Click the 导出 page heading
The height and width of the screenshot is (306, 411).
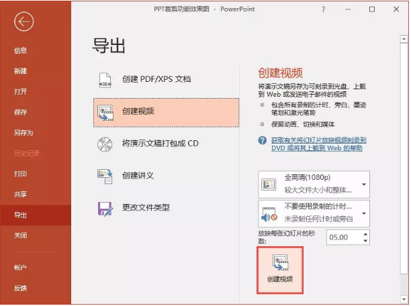[109, 46]
